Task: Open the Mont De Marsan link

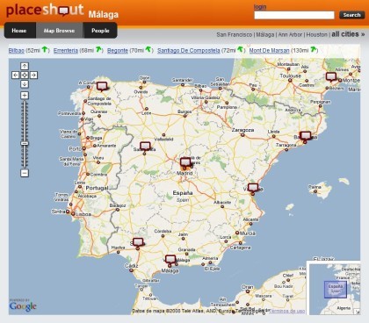Action: pyautogui.click(x=269, y=50)
